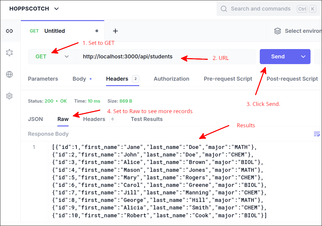Open the REST link icon in sidebar
The height and width of the screenshot is (226, 322).
point(9,31)
